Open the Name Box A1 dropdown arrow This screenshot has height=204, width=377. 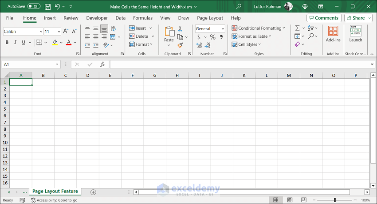click(x=57, y=64)
